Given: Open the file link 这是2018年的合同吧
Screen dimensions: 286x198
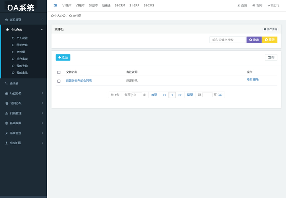Looking at the screenshot, I should 79,81.
